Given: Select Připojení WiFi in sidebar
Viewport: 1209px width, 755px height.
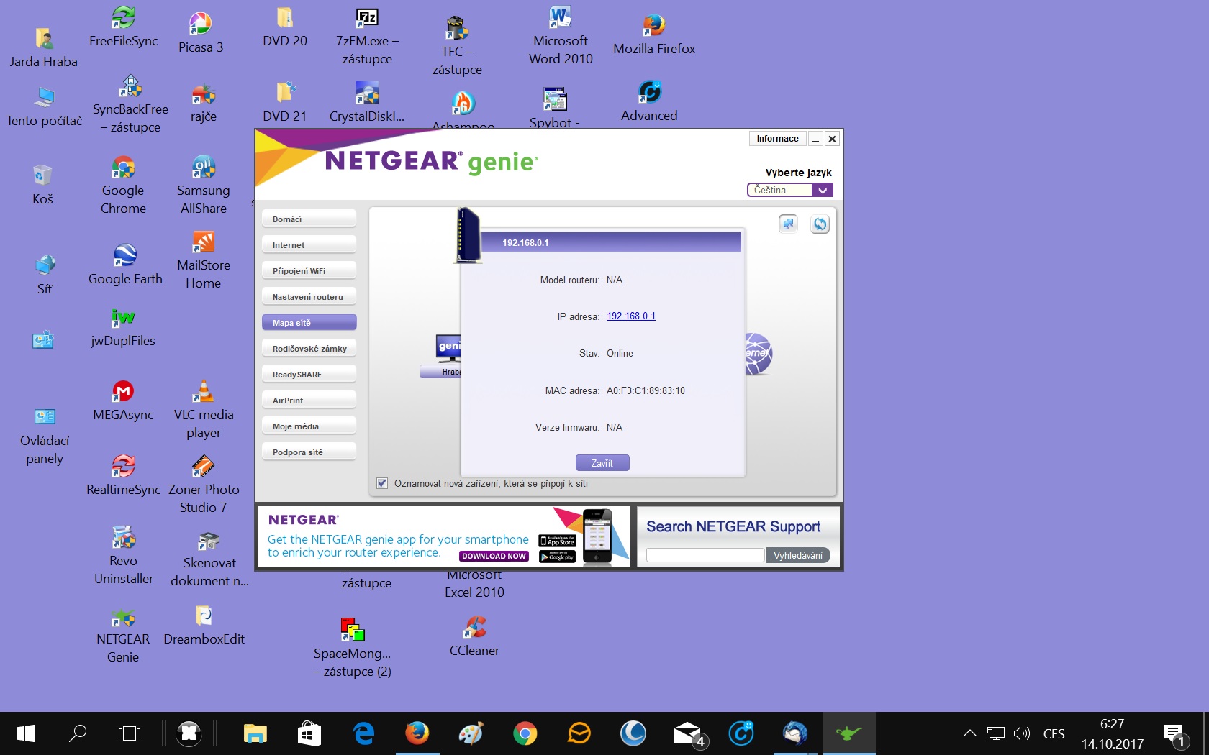Looking at the screenshot, I should point(309,271).
